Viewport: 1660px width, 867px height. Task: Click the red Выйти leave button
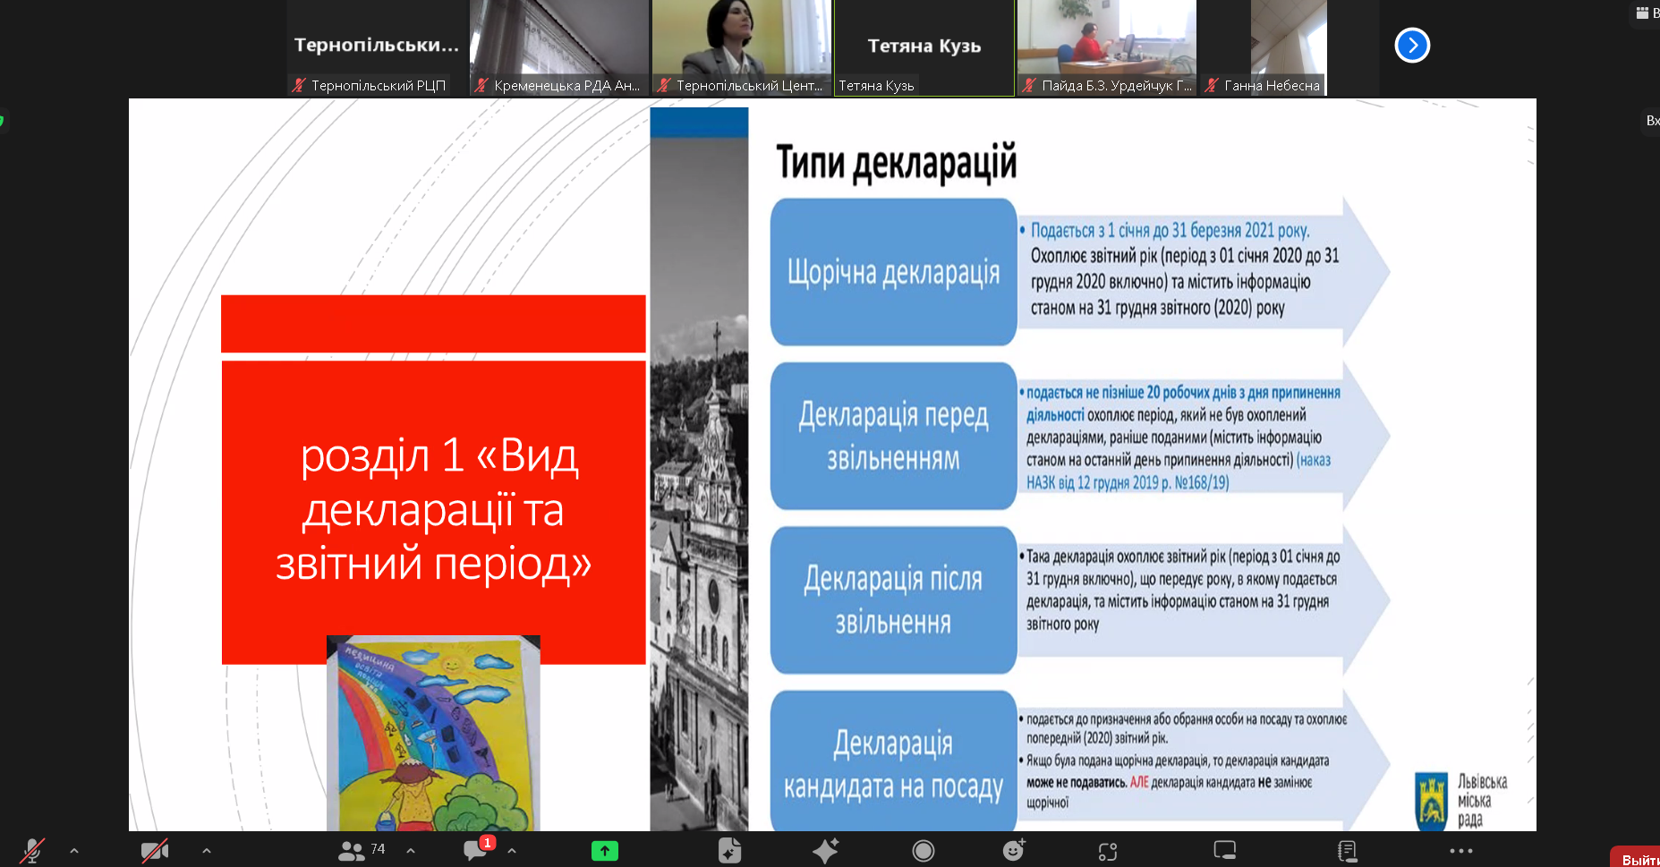[x=1636, y=857]
